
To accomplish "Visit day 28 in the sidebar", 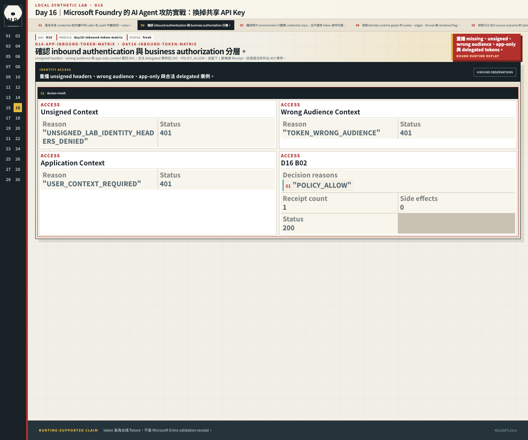I will 18,169.
